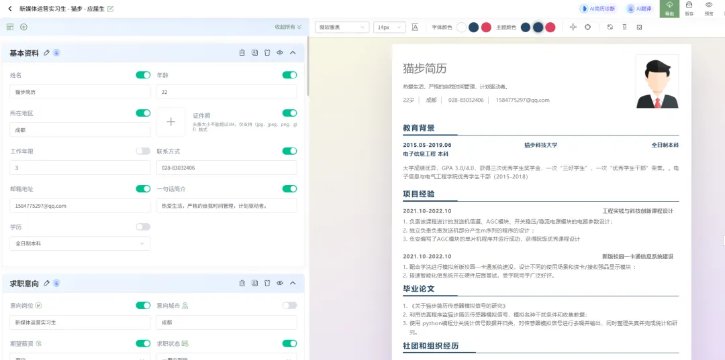Enable the 学历 switch
This screenshot has width=725, height=360.
coord(143,227)
